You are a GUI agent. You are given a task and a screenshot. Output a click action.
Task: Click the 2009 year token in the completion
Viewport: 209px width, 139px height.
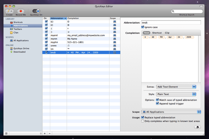pos(189,37)
